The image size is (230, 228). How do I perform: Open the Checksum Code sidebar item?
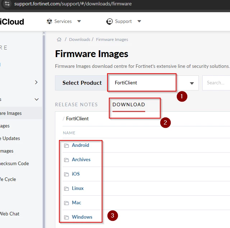(x=14, y=163)
